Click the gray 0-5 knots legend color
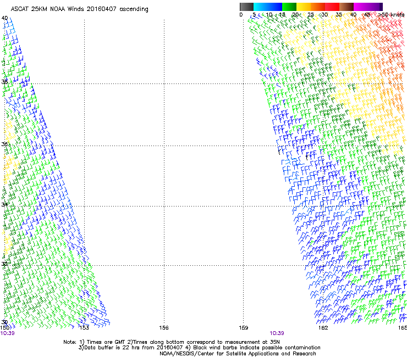 tap(246, 7)
